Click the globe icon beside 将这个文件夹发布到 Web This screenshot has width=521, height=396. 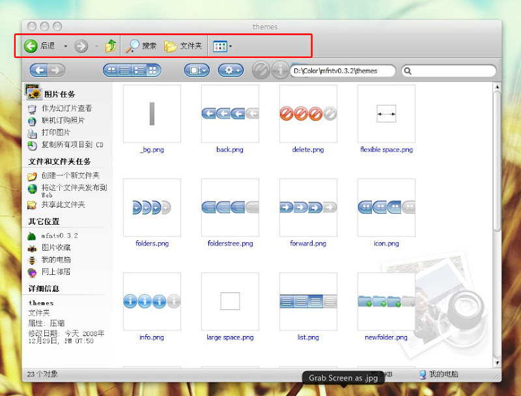[32, 189]
